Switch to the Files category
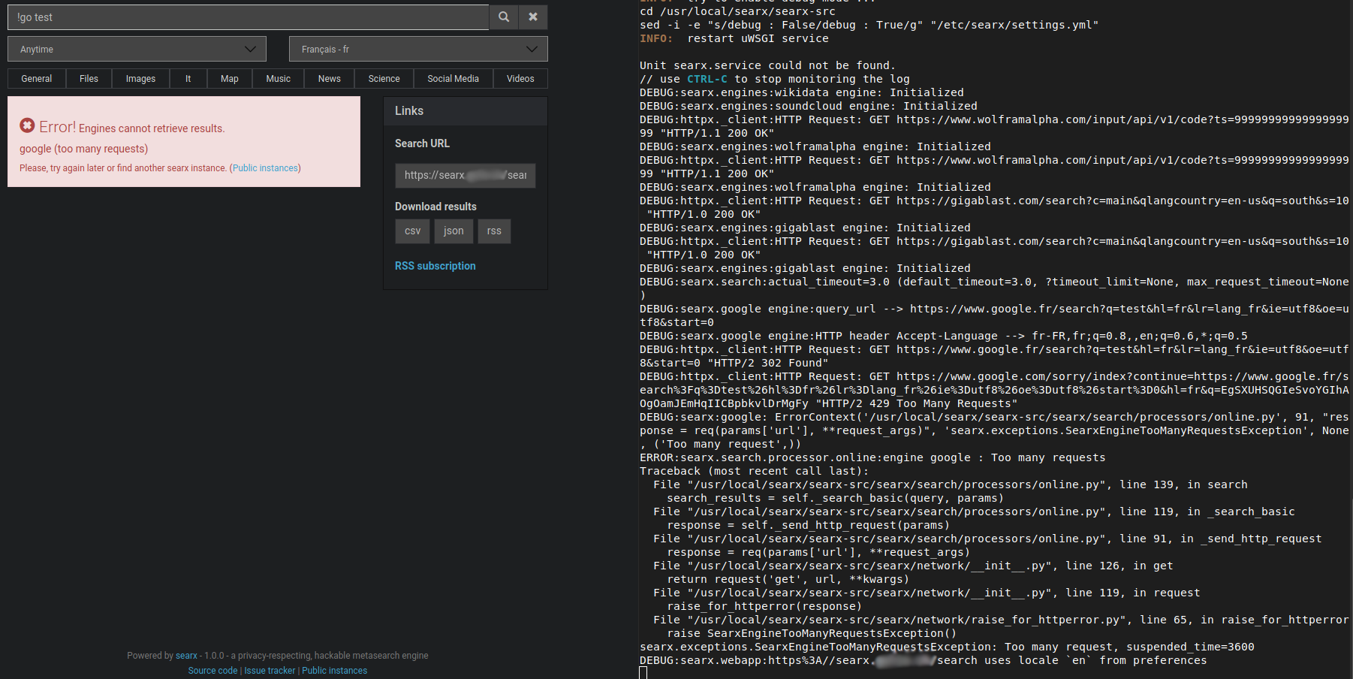This screenshot has height=679, width=1353. (89, 78)
